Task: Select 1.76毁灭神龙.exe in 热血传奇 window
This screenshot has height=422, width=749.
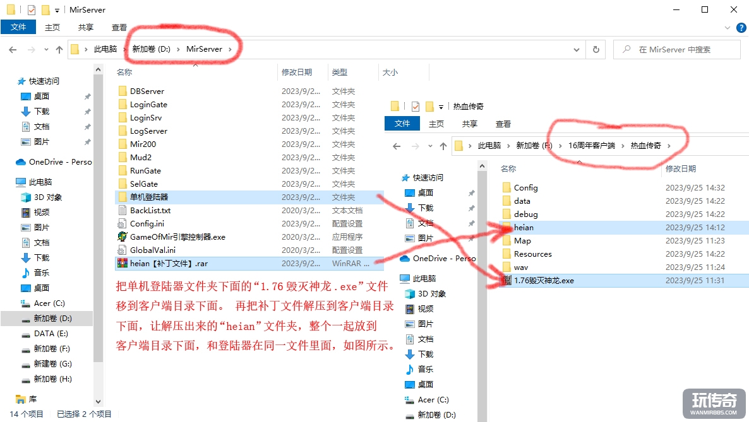Action: (544, 281)
